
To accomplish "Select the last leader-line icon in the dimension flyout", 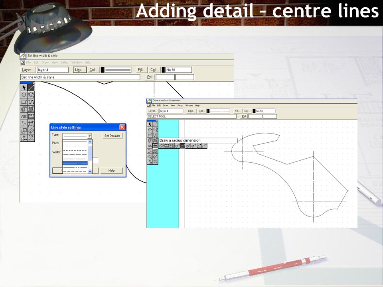I will (204, 146).
